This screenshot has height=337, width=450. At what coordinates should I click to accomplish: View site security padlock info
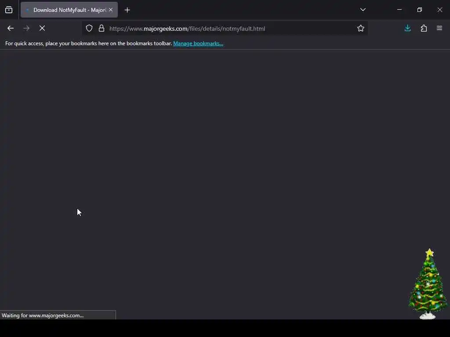(102, 29)
